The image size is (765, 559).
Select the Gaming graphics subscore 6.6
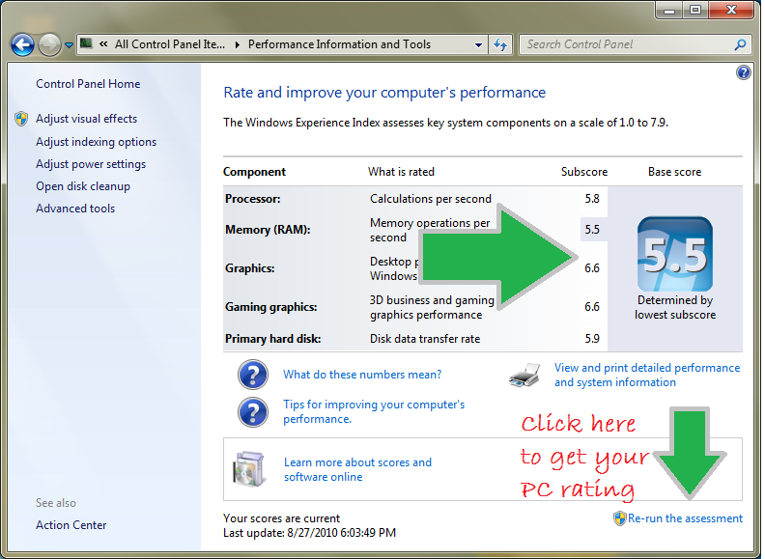(592, 307)
